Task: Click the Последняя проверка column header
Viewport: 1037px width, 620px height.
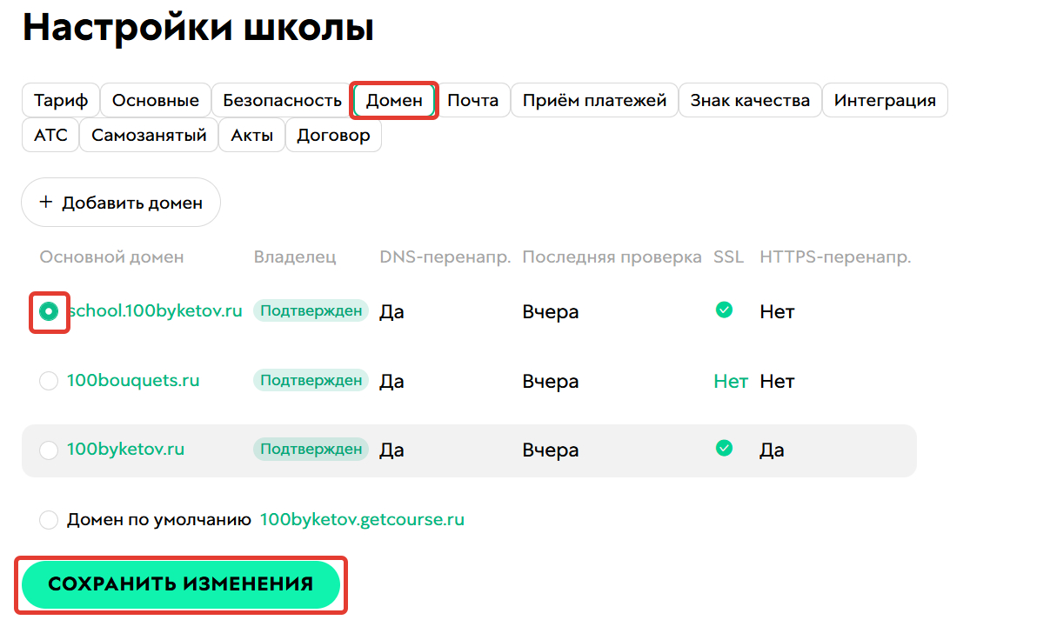Action: click(612, 257)
